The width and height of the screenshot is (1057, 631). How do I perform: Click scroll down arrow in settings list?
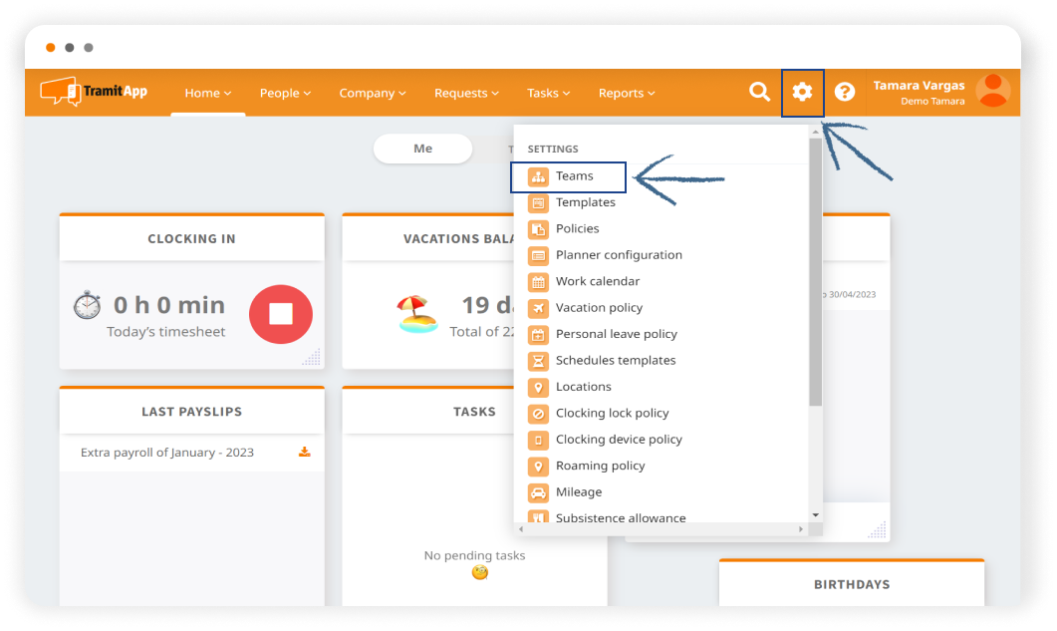(x=815, y=514)
